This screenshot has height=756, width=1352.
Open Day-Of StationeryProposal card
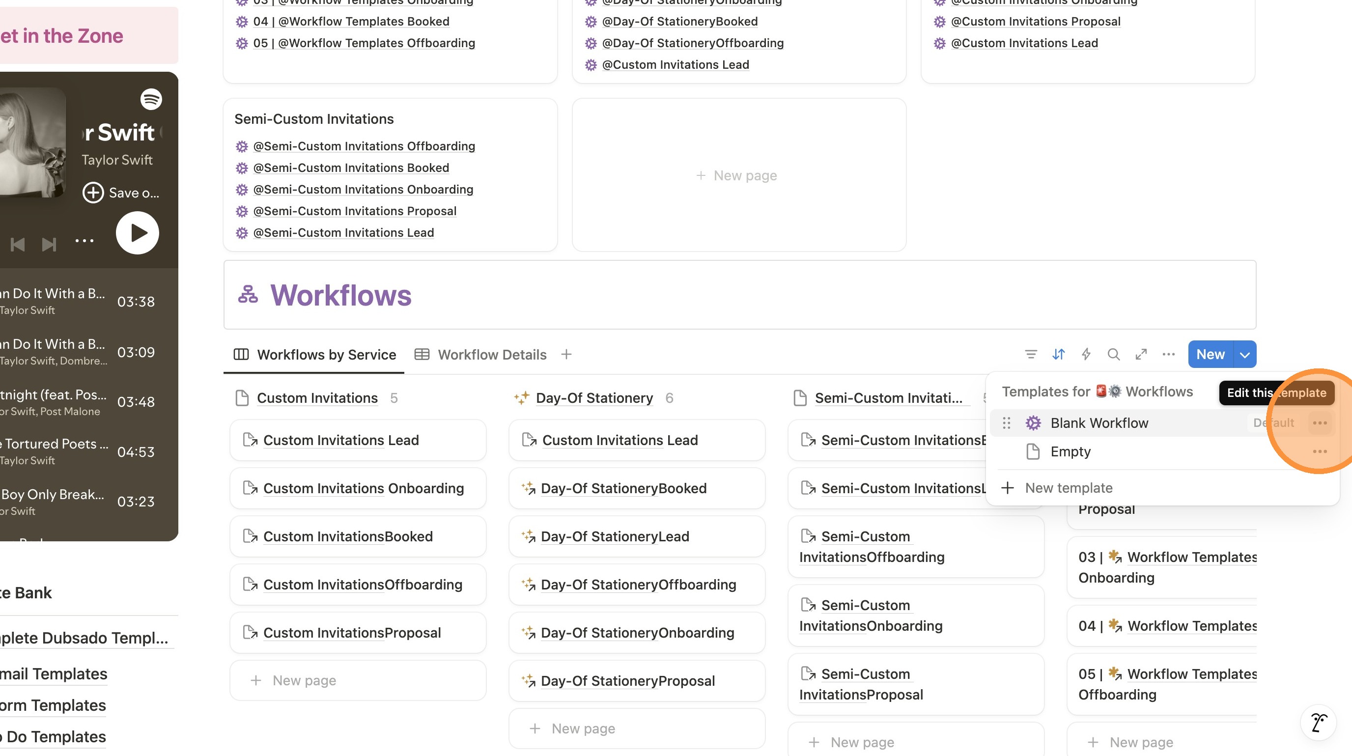(x=637, y=681)
